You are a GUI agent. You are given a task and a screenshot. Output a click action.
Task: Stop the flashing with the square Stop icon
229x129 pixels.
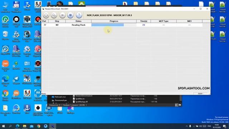point(70,15)
